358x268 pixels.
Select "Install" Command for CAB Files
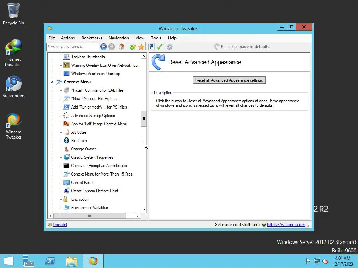point(97,90)
